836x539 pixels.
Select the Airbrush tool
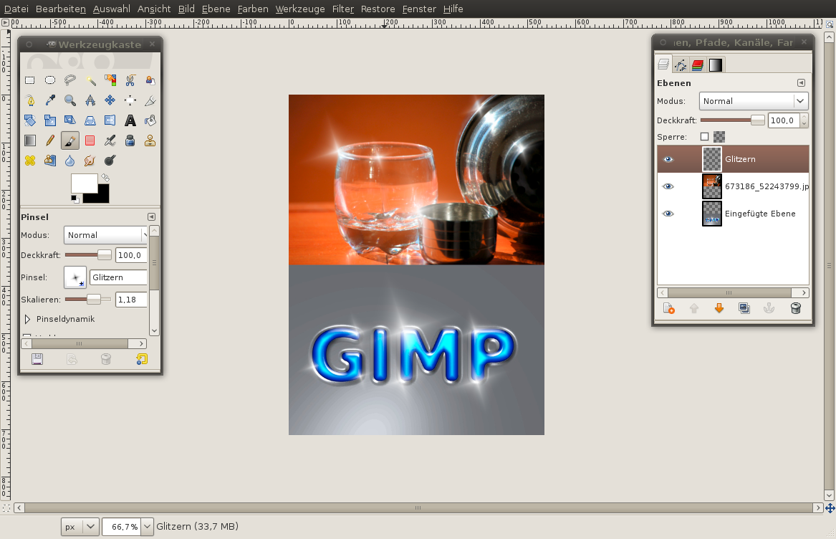(110, 140)
